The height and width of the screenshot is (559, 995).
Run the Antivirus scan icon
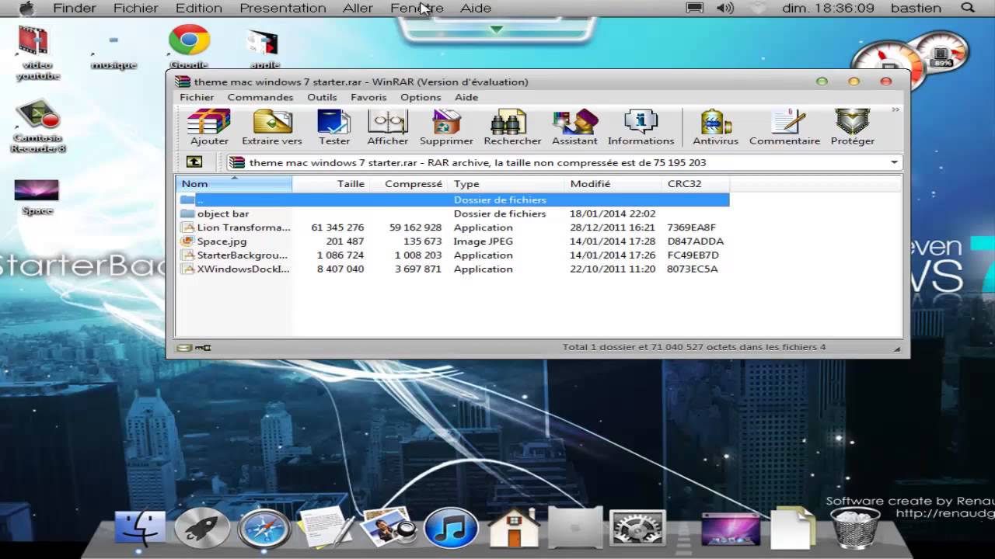pos(715,127)
